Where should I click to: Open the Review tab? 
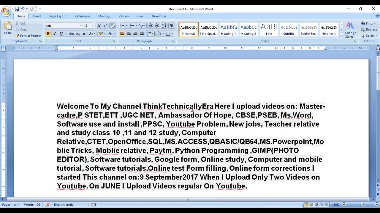pos(123,16)
